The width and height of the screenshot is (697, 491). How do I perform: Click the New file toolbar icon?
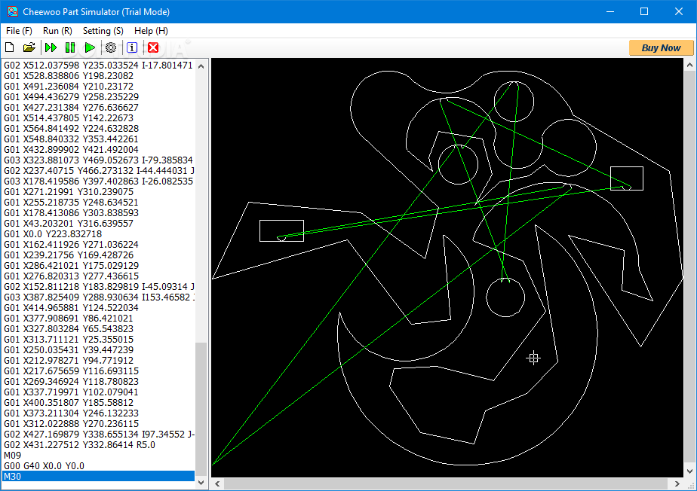pos(9,47)
